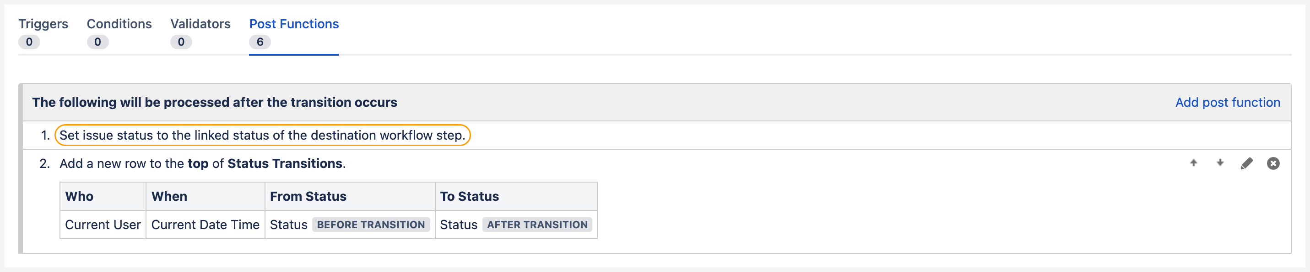This screenshot has width=1310, height=272.
Task: Select the AFTER TRANSITION status label
Action: point(537,224)
